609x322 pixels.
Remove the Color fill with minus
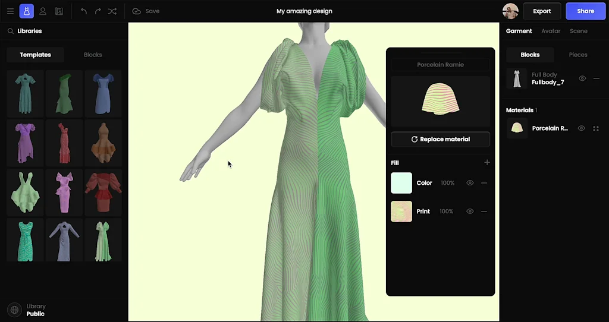484,183
